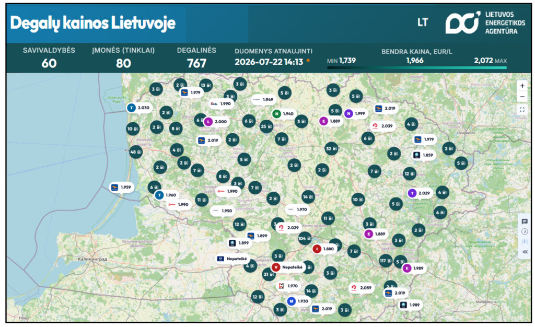Select the N 1.999 purple marker
535x327 pixels.
pos(355,113)
